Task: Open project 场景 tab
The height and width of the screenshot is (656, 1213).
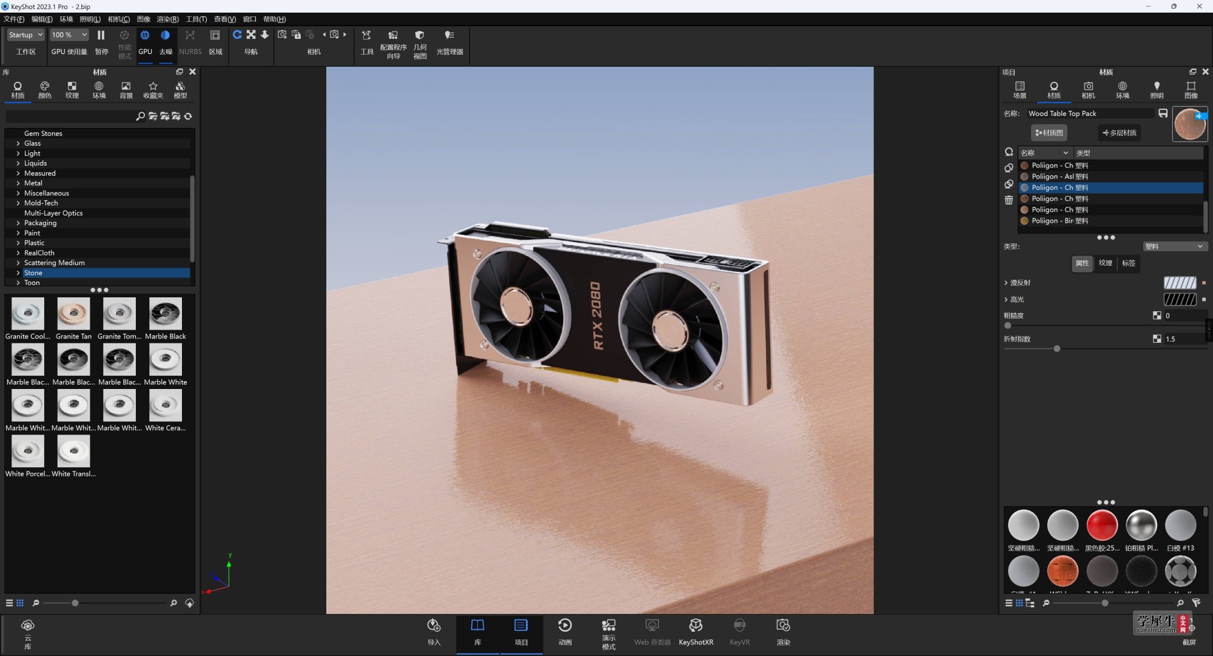Action: pos(1020,90)
